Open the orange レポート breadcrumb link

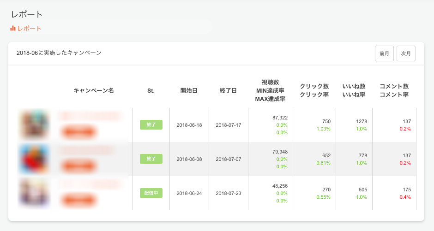30,29
